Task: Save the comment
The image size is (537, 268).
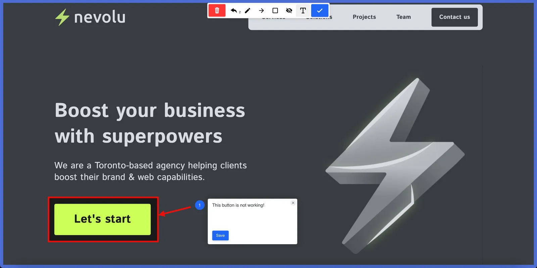Action: coord(220,235)
